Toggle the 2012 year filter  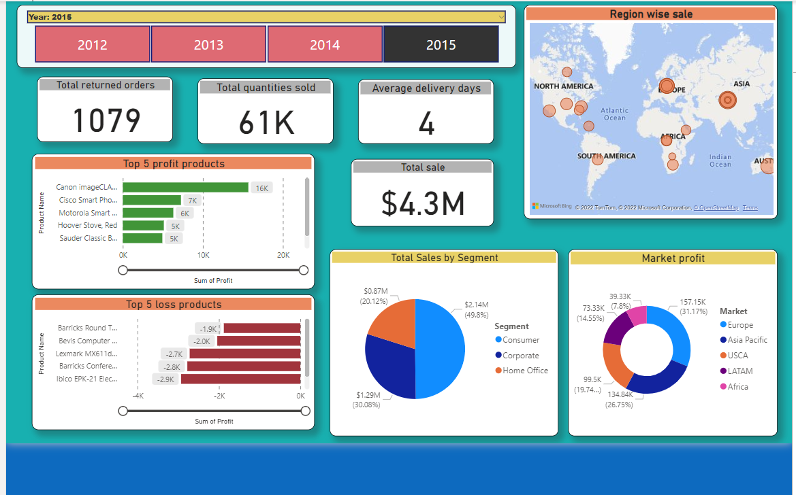coord(93,44)
